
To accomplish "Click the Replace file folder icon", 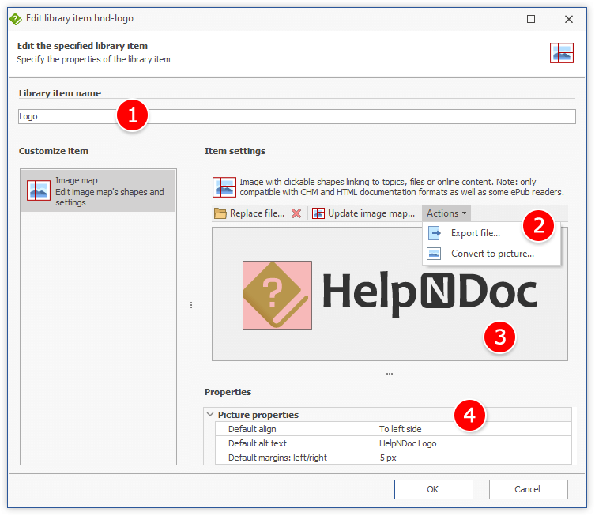I will [220, 213].
